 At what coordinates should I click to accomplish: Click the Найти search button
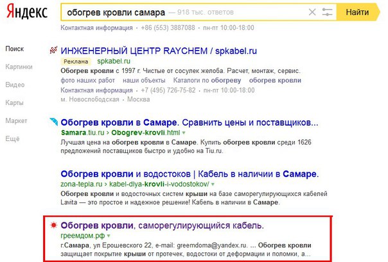pyautogui.click(x=357, y=12)
